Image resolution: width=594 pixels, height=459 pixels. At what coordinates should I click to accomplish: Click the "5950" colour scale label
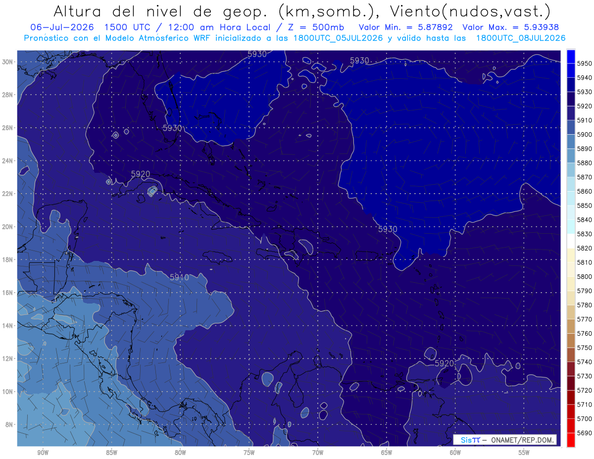pos(584,63)
